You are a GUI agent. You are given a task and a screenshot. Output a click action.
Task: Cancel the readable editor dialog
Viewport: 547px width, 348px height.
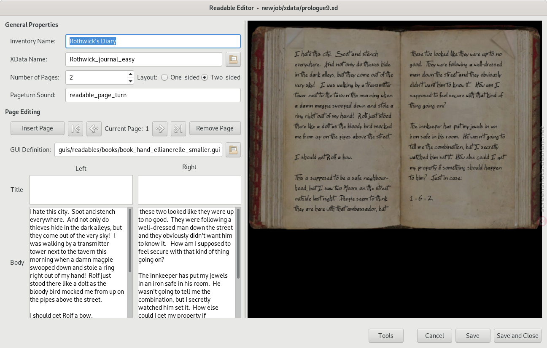point(434,335)
